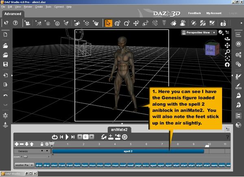Viewport: 244px width, 177px height.
Task: Open the Perspective View dropdown
Action: [199, 33]
